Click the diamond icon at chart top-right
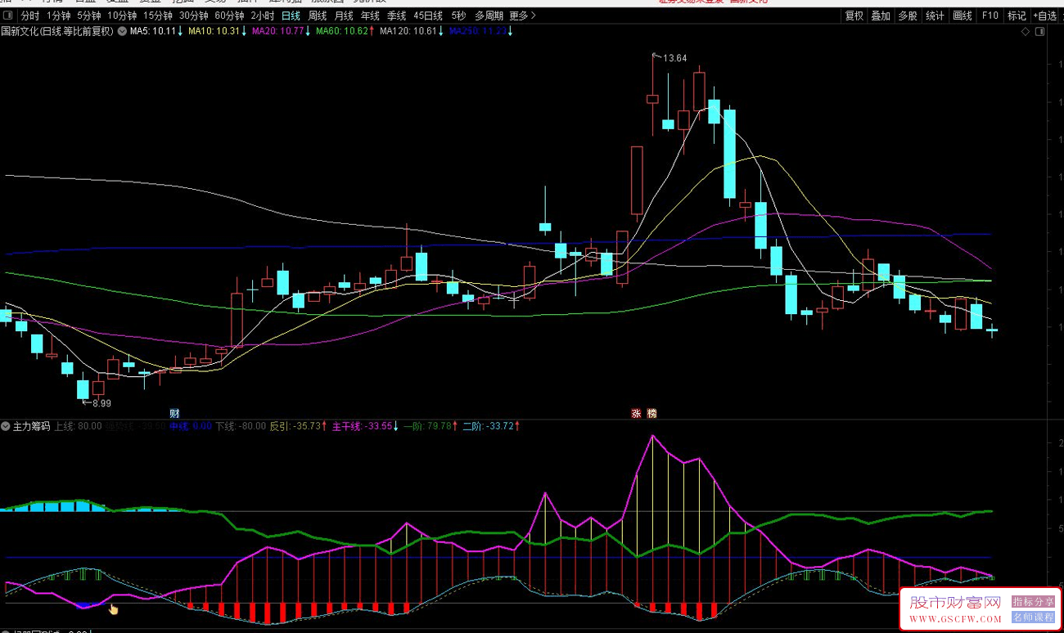Image resolution: width=1064 pixels, height=633 pixels. pyautogui.click(x=1025, y=32)
